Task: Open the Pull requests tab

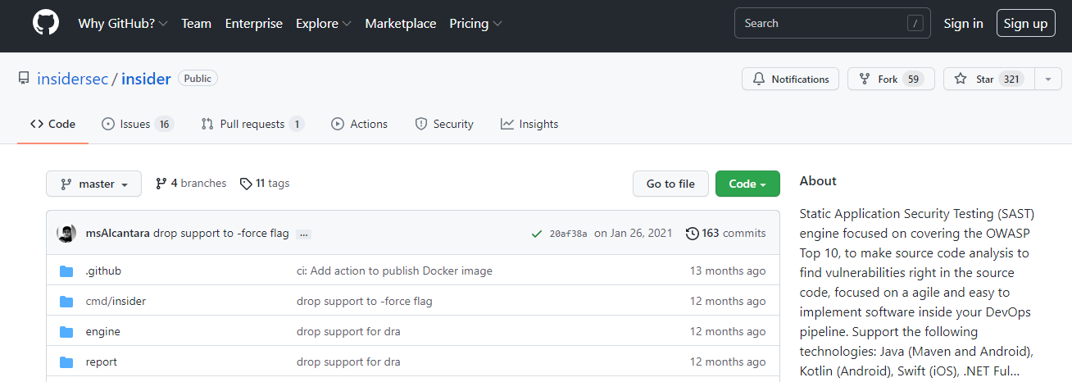Action: [252, 124]
